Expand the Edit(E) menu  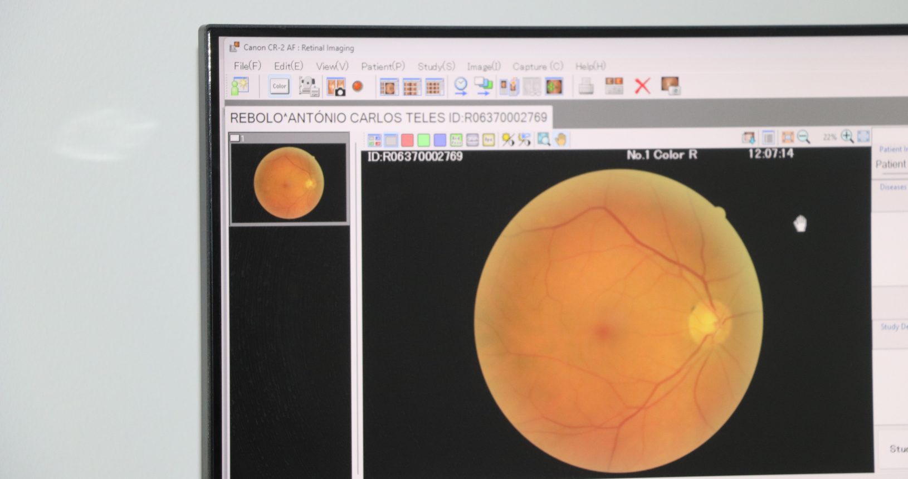288,66
